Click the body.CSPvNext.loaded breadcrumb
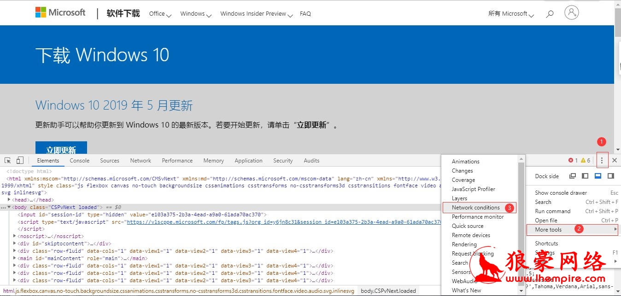 pos(388,291)
